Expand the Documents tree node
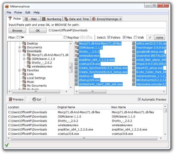Screen dimensions: 175x154 pyautogui.click(x=20, y=47)
